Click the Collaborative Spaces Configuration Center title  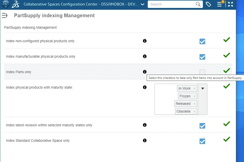point(81,4)
